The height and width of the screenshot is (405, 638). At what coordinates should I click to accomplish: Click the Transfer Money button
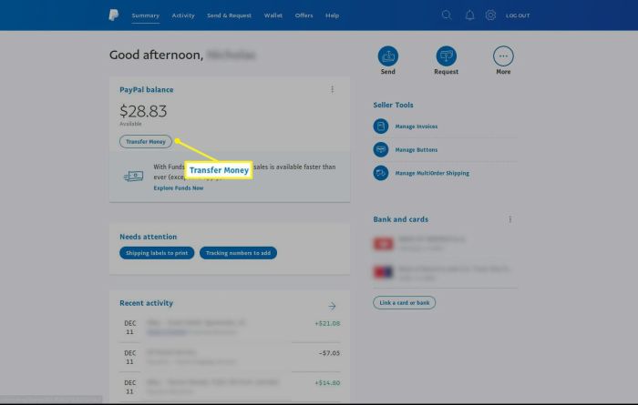click(x=146, y=142)
